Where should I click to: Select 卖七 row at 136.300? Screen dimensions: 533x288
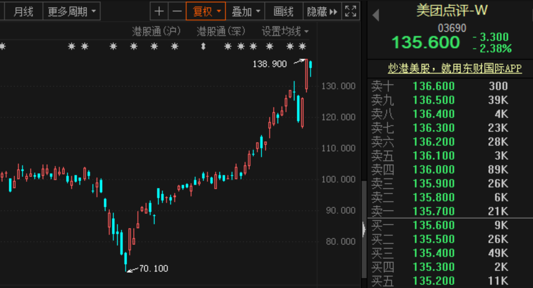(450, 128)
